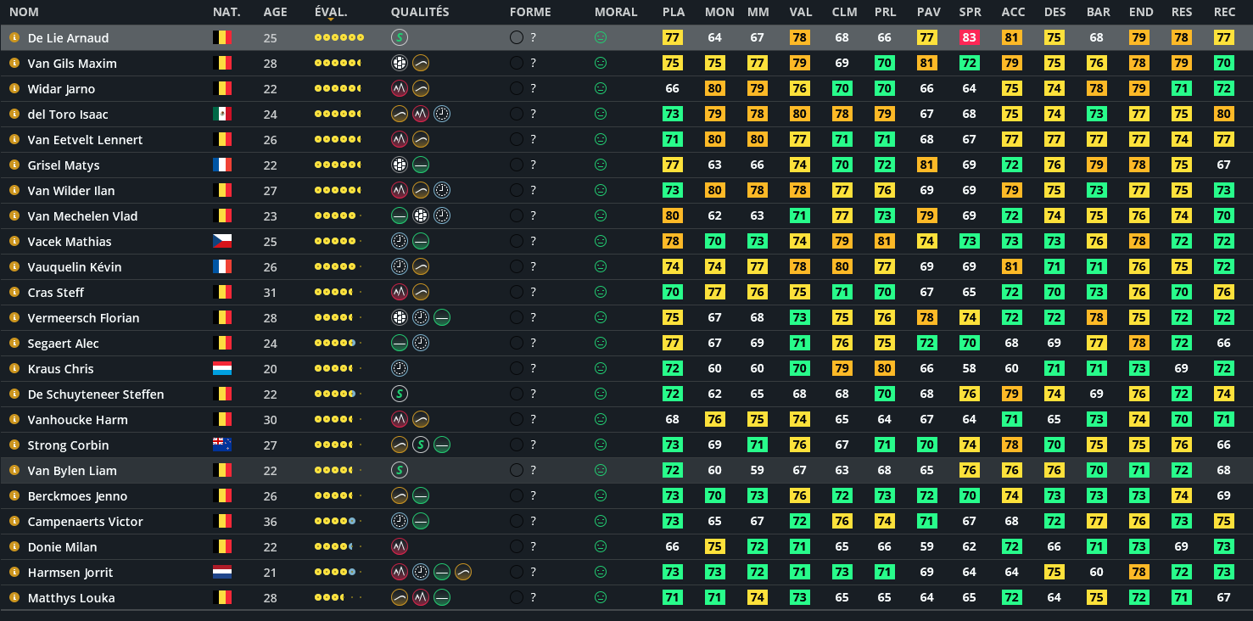Image resolution: width=1253 pixels, height=621 pixels.
Task: Sort riders by AGE column header
Action: tap(276, 12)
